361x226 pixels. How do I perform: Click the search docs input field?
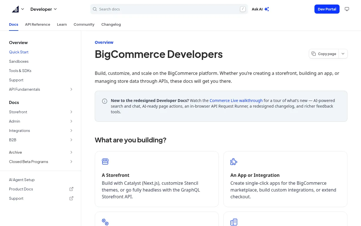(169, 9)
